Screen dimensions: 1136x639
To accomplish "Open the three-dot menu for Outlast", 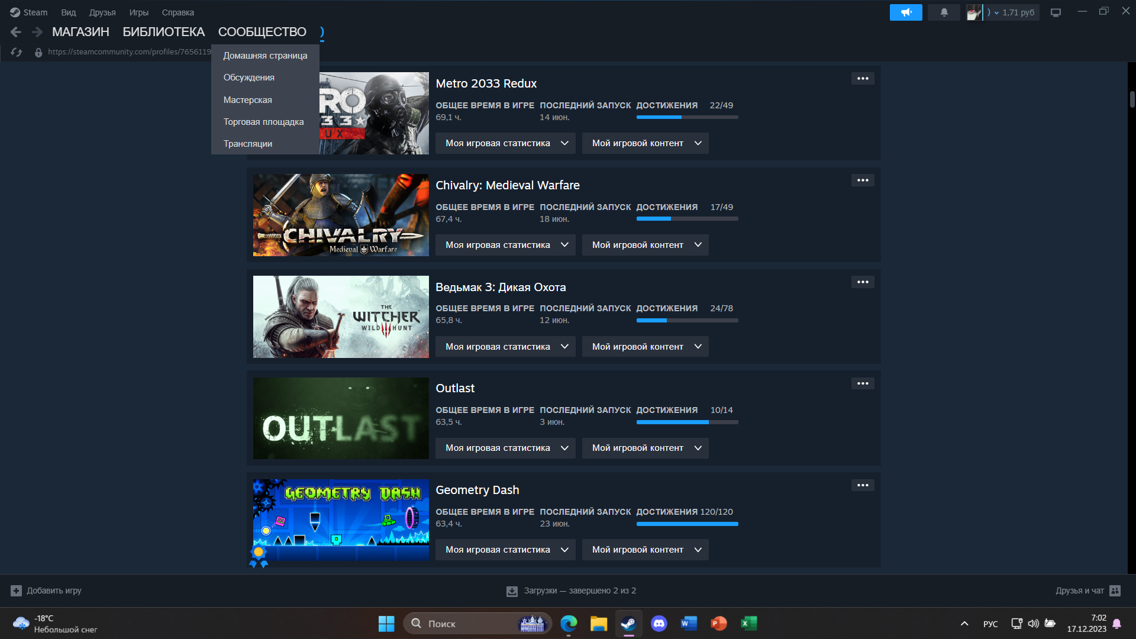I will point(863,383).
